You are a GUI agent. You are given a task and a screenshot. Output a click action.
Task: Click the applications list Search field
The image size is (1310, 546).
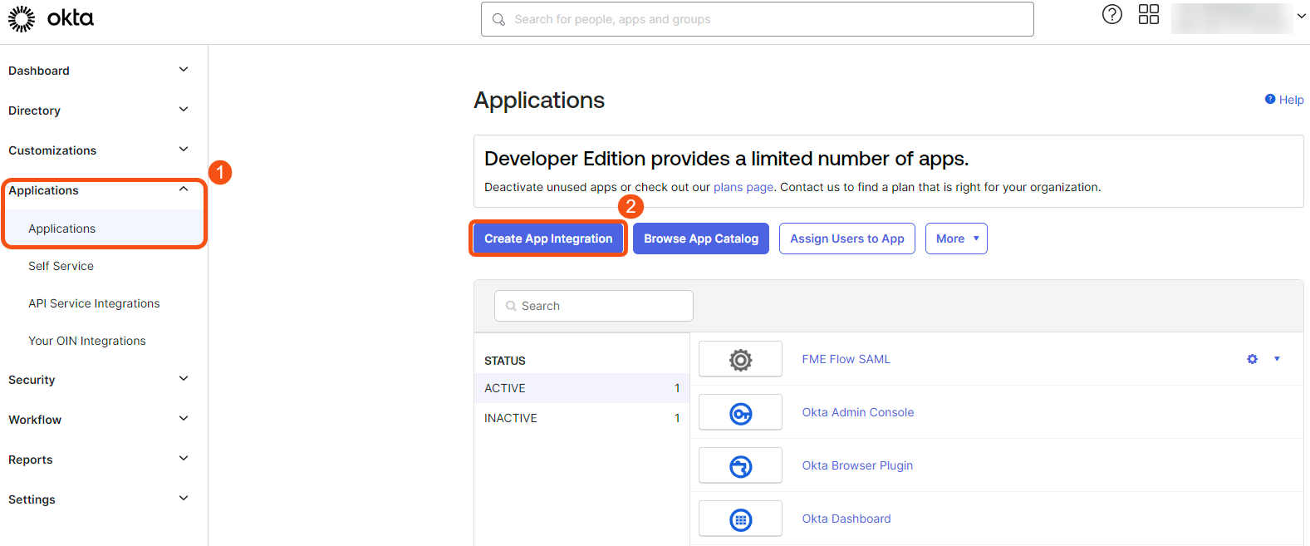[x=594, y=306]
